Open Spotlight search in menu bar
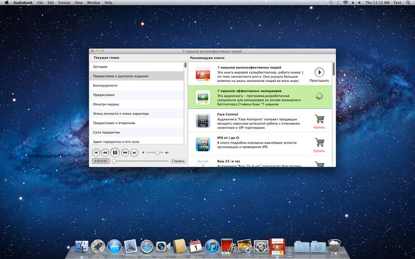Screen dimensions: 415x259 [x=408, y=3]
